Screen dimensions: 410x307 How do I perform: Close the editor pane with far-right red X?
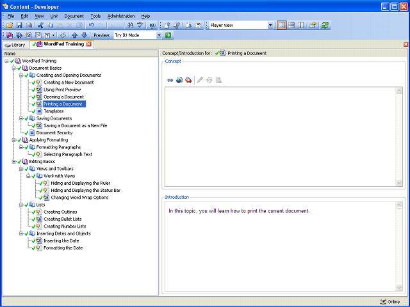point(406,44)
